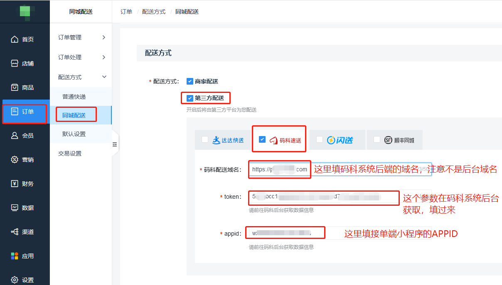Click the yen icon beside 财务
The height and width of the screenshot is (285, 502).
[15, 184]
